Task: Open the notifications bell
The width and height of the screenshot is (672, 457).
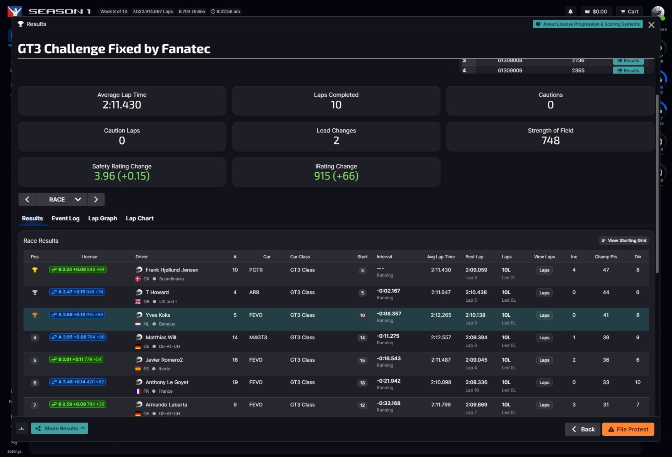Action: click(x=570, y=12)
